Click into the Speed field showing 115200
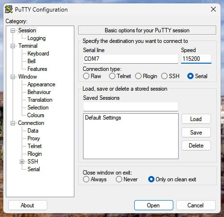224x217 pixels. [x=196, y=59]
